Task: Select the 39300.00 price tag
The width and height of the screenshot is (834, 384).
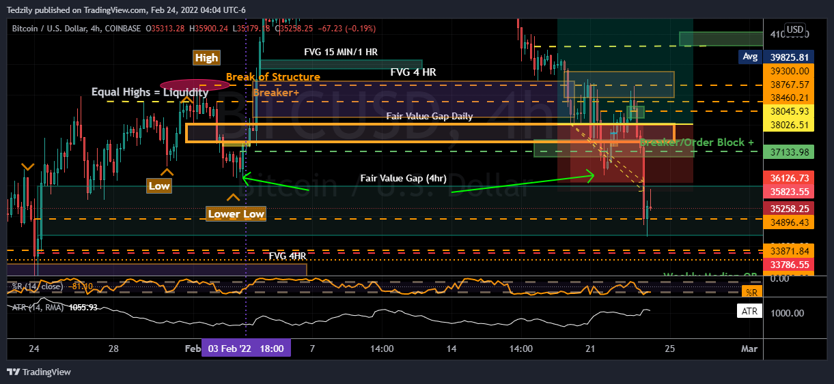Action: click(x=790, y=71)
